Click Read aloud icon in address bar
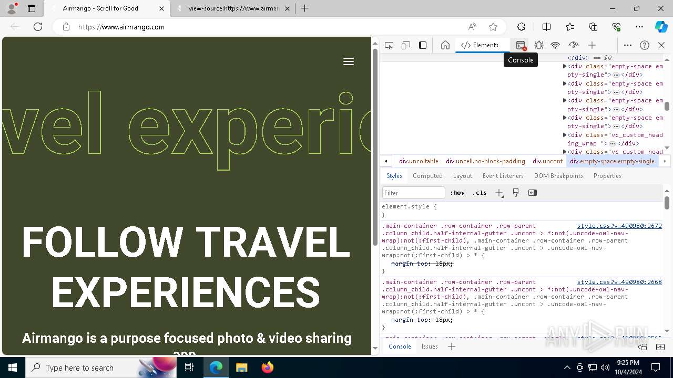The image size is (673, 378). point(472,27)
